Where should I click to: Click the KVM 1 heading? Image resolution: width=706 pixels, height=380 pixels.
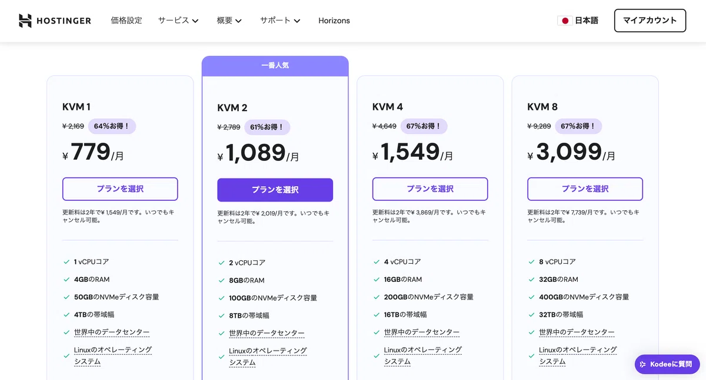pos(76,107)
